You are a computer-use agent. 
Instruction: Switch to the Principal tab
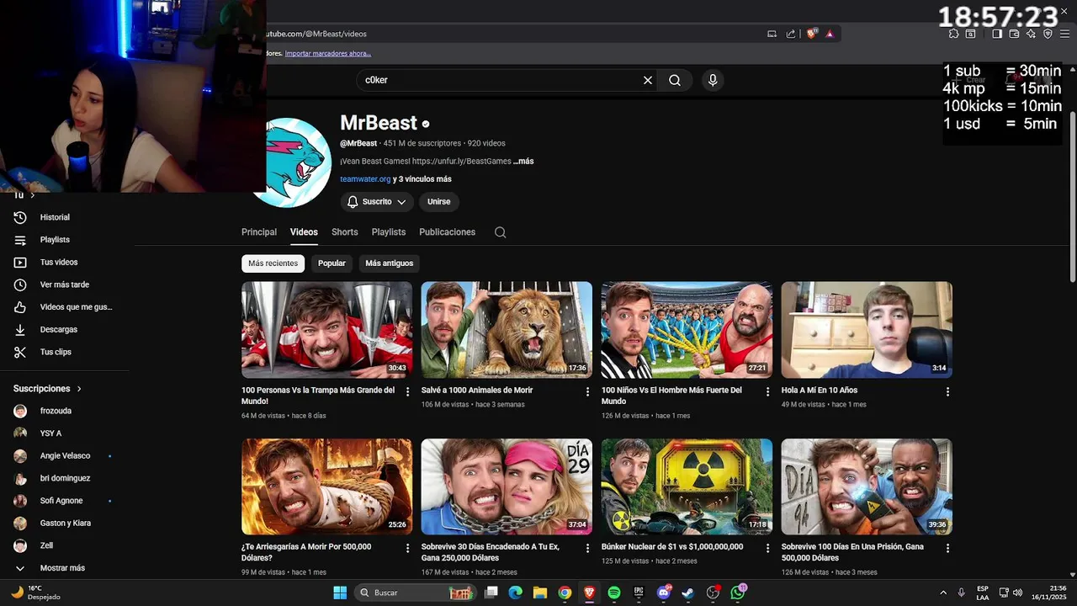(259, 232)
